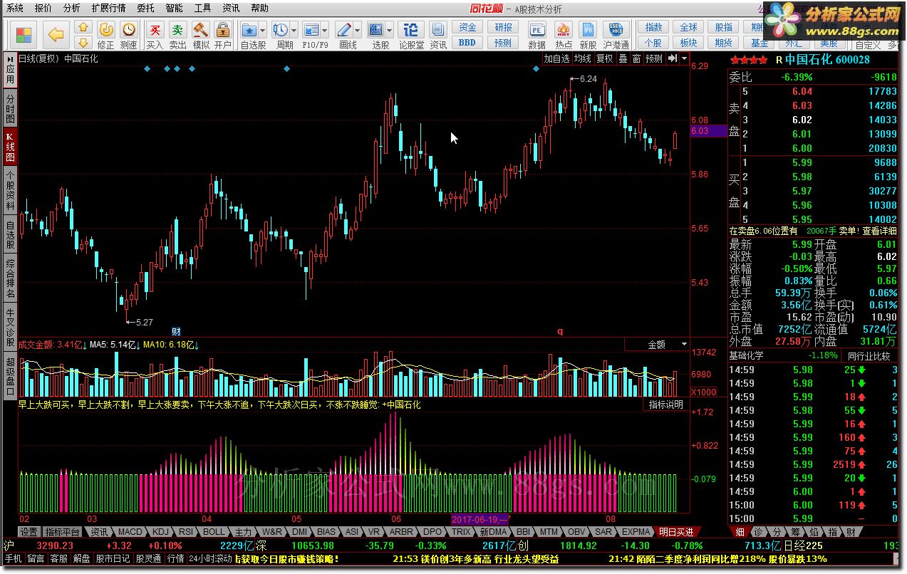Click the 财 marker on the chart
This screenshot has height=574, width=907.
pos(176,331)
